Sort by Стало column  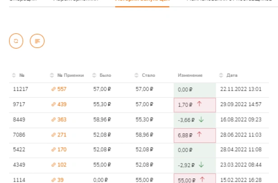point(136,75)
